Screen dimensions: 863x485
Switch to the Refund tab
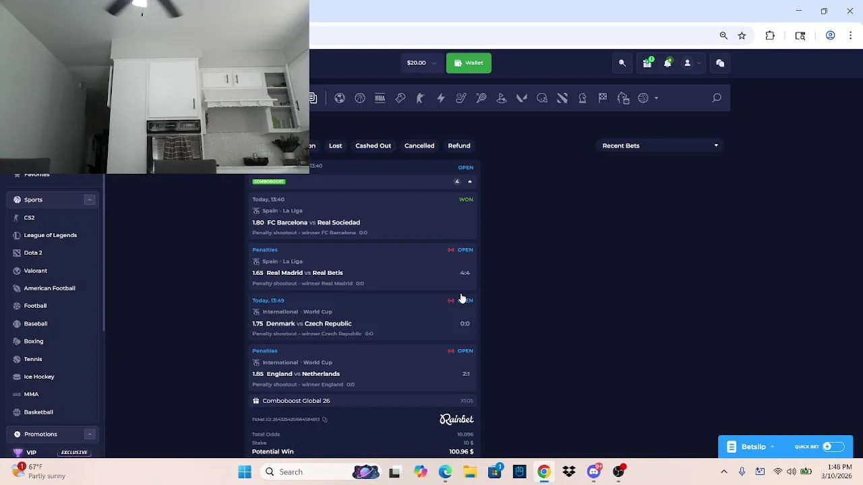coord(459,145)
